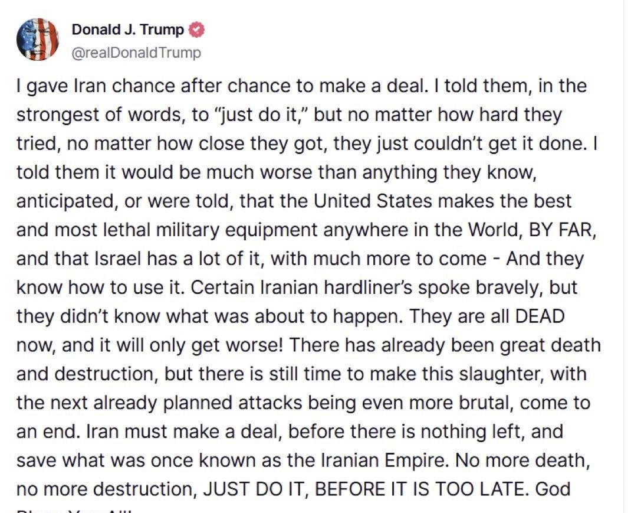Open the flag-painted profile avatar
Image resolution: width=631 pixels, height=513 pixels.
point(37,40)
